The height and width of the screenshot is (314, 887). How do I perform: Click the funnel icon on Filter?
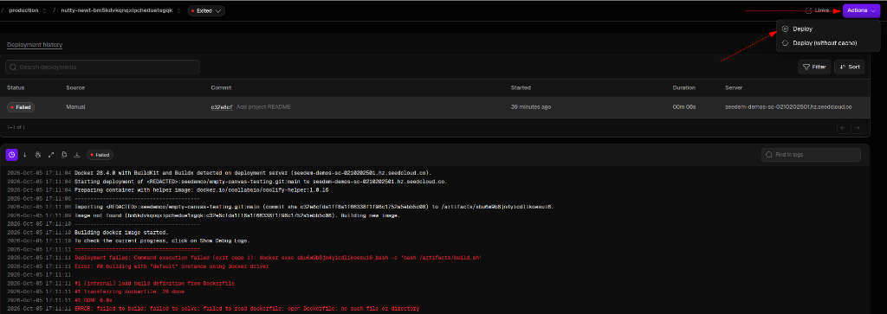(x=806, y=67)
